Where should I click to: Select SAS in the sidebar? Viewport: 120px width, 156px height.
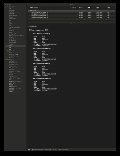click(x=10, y=22)
